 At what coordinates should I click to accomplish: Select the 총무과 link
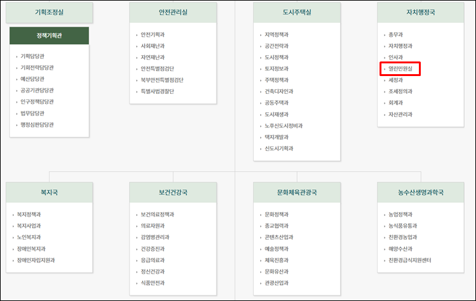[x=395, y=35]
